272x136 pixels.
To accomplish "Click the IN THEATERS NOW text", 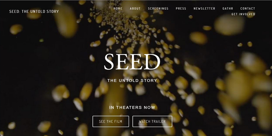I will [132, 107].
